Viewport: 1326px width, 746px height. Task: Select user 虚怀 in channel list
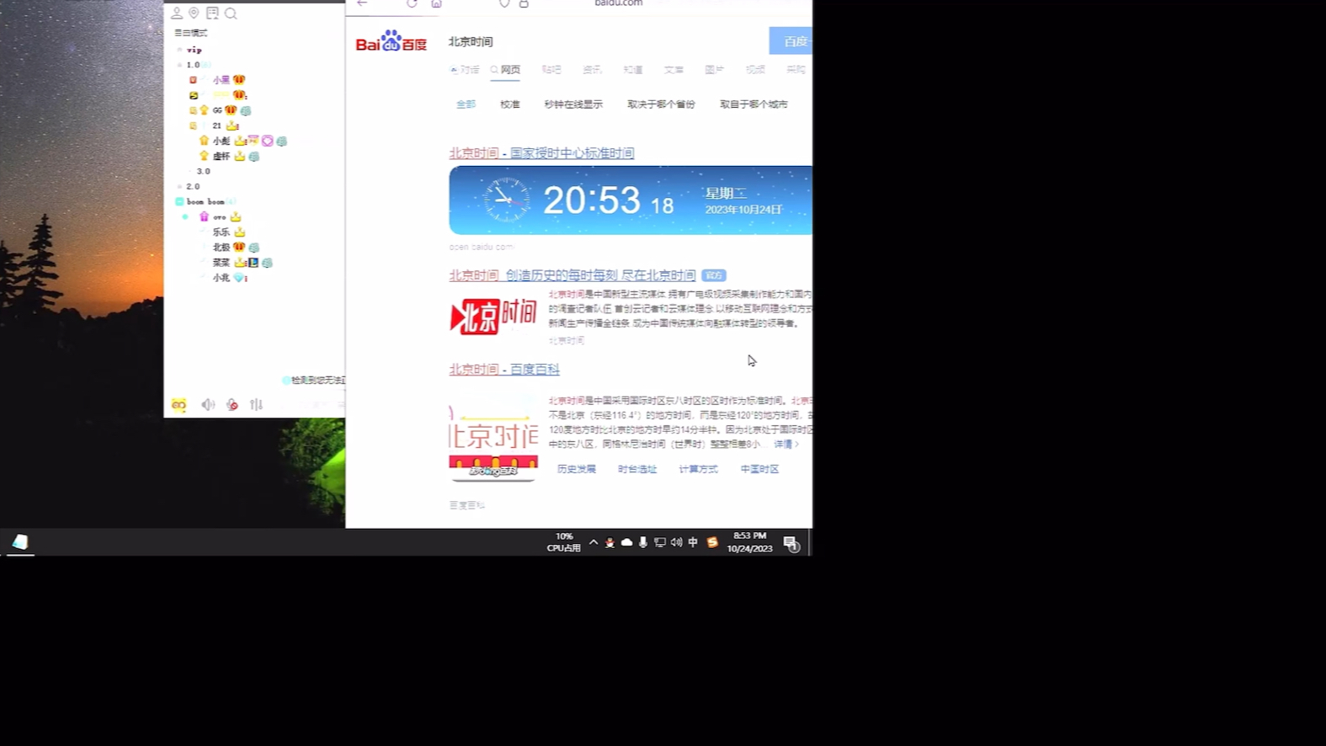[221, 156]
